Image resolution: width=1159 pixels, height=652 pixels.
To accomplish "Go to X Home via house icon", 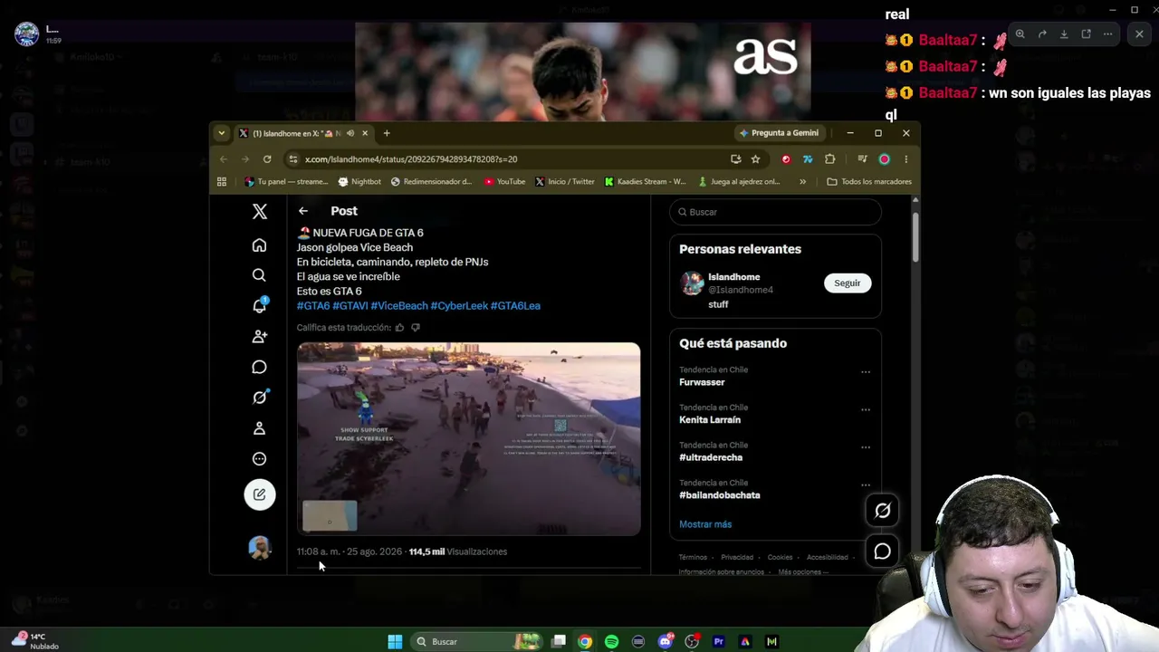I will click(259, 245).
